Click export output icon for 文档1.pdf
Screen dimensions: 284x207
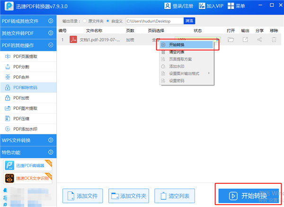(245, 39)
